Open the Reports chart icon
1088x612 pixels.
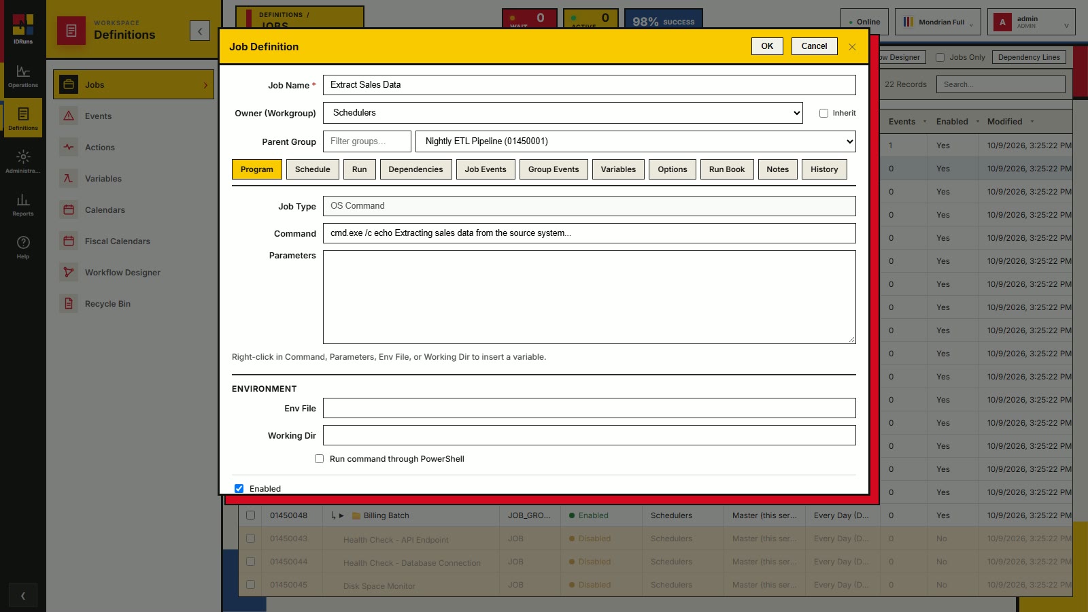[x=23, y=200]
